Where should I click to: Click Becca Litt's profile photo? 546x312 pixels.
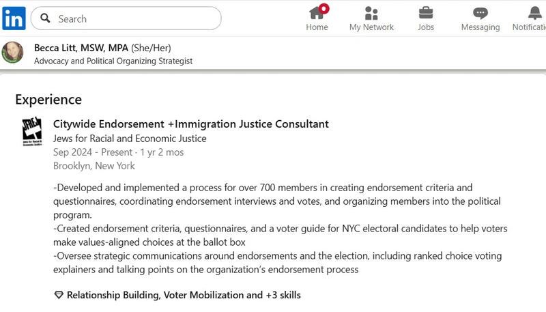(12, 53)
